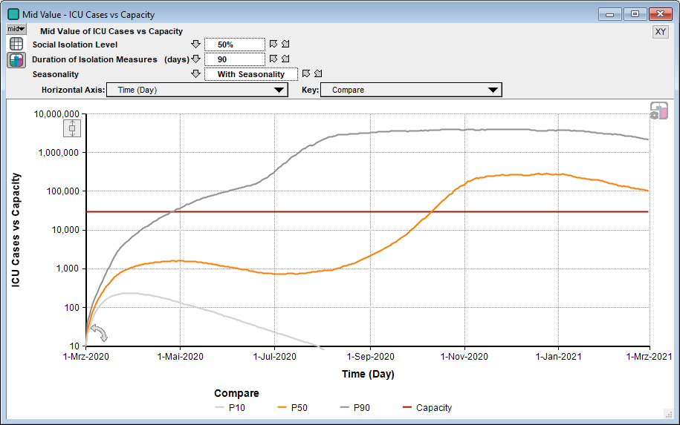Step Seasonality to next value
680x425 pixels.
[318, 73]
